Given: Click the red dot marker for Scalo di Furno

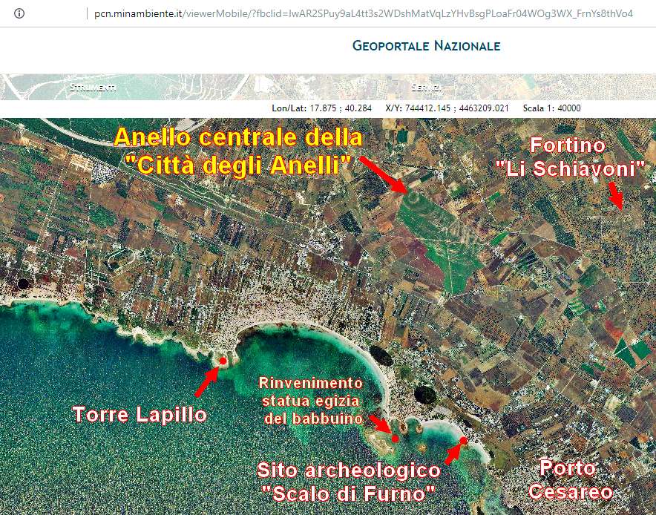Looking at the screenshot, I should click(x=463, y=441).
